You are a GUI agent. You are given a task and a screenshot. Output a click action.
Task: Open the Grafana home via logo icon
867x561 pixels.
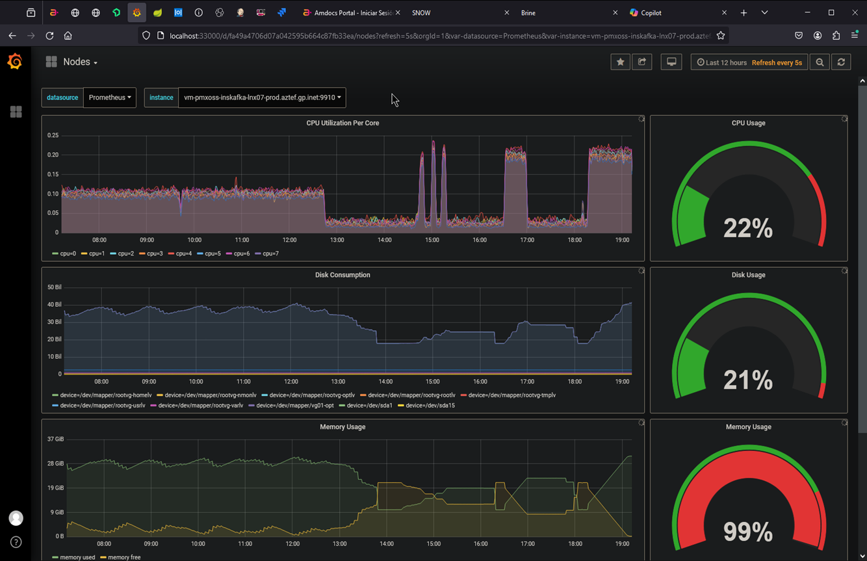(14, 61)
